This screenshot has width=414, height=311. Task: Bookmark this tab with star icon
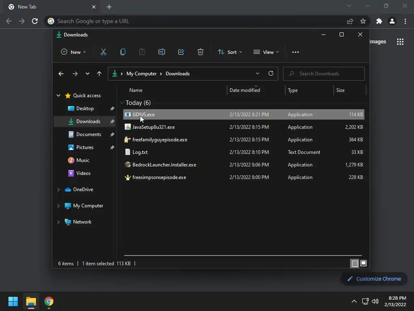363,21
